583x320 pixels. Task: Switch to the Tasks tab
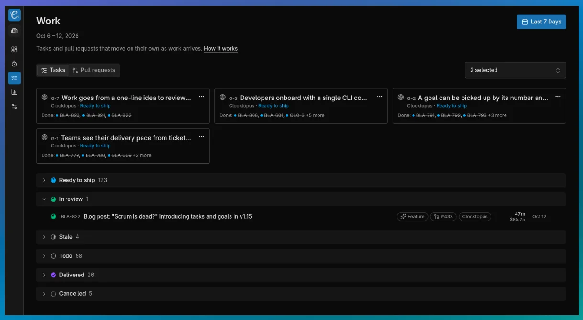pyautogui.click(x=53, y=70)
